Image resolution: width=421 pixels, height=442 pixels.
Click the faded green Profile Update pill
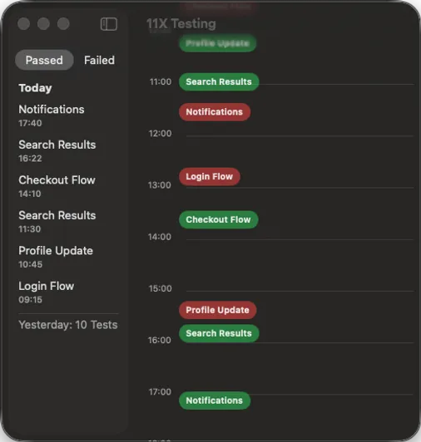(218, 43)
